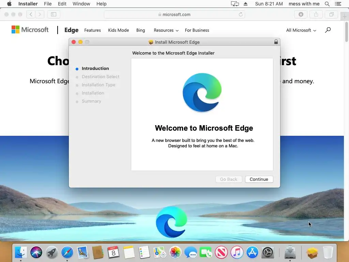Click the Destination Select step label
This screenshot has width=349, height=262.
pos(101,77)
